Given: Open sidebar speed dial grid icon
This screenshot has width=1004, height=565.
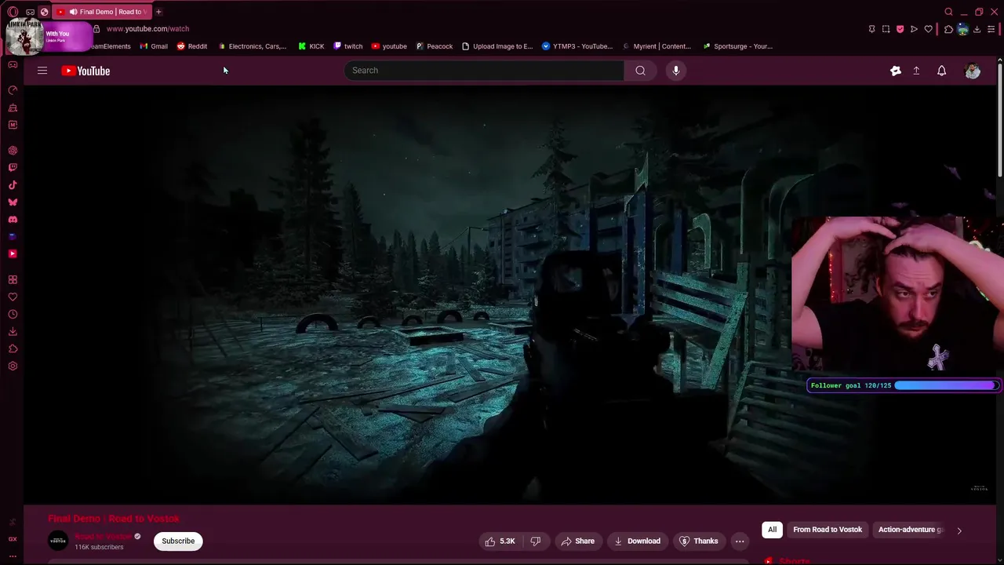Looking at the screenshot, I should (x=13, y=279).
